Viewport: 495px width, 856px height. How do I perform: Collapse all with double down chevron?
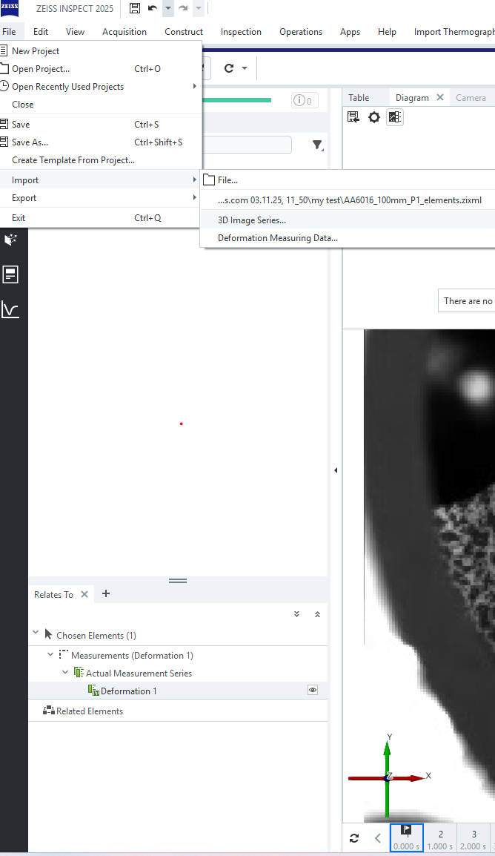[296, 614]
